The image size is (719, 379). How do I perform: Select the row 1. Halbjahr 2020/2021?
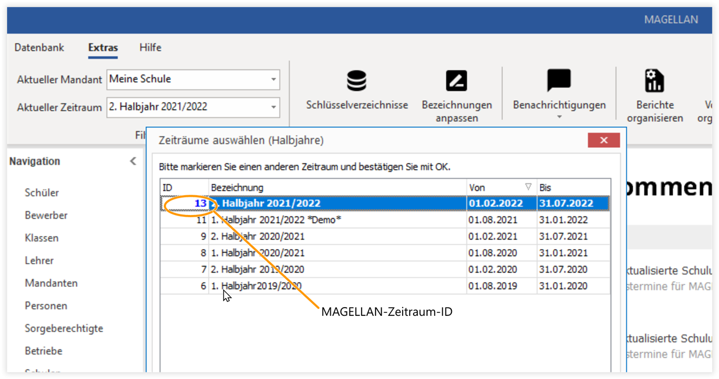coord(385,253)
